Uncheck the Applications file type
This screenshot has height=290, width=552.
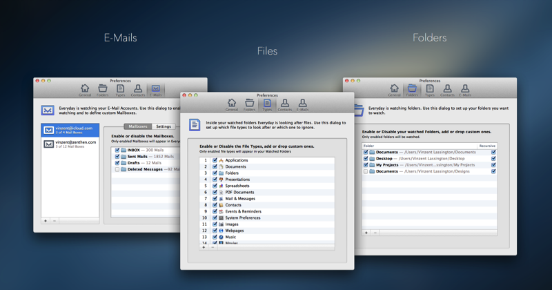[215, 160]
